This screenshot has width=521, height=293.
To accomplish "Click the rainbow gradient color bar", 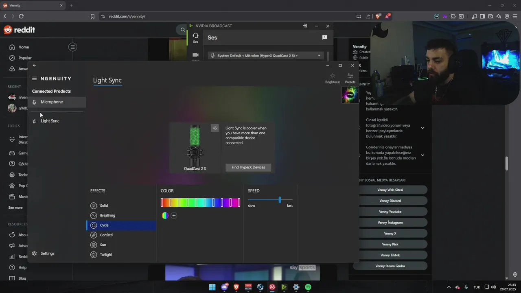I will coord(200,203).
